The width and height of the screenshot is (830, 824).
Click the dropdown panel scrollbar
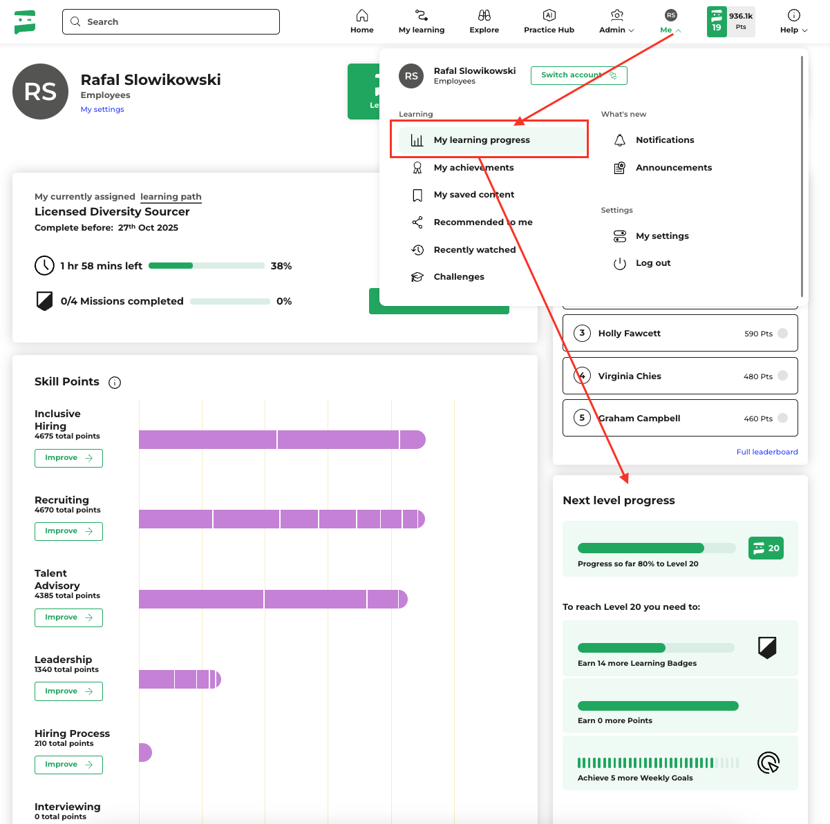(802, 176)
